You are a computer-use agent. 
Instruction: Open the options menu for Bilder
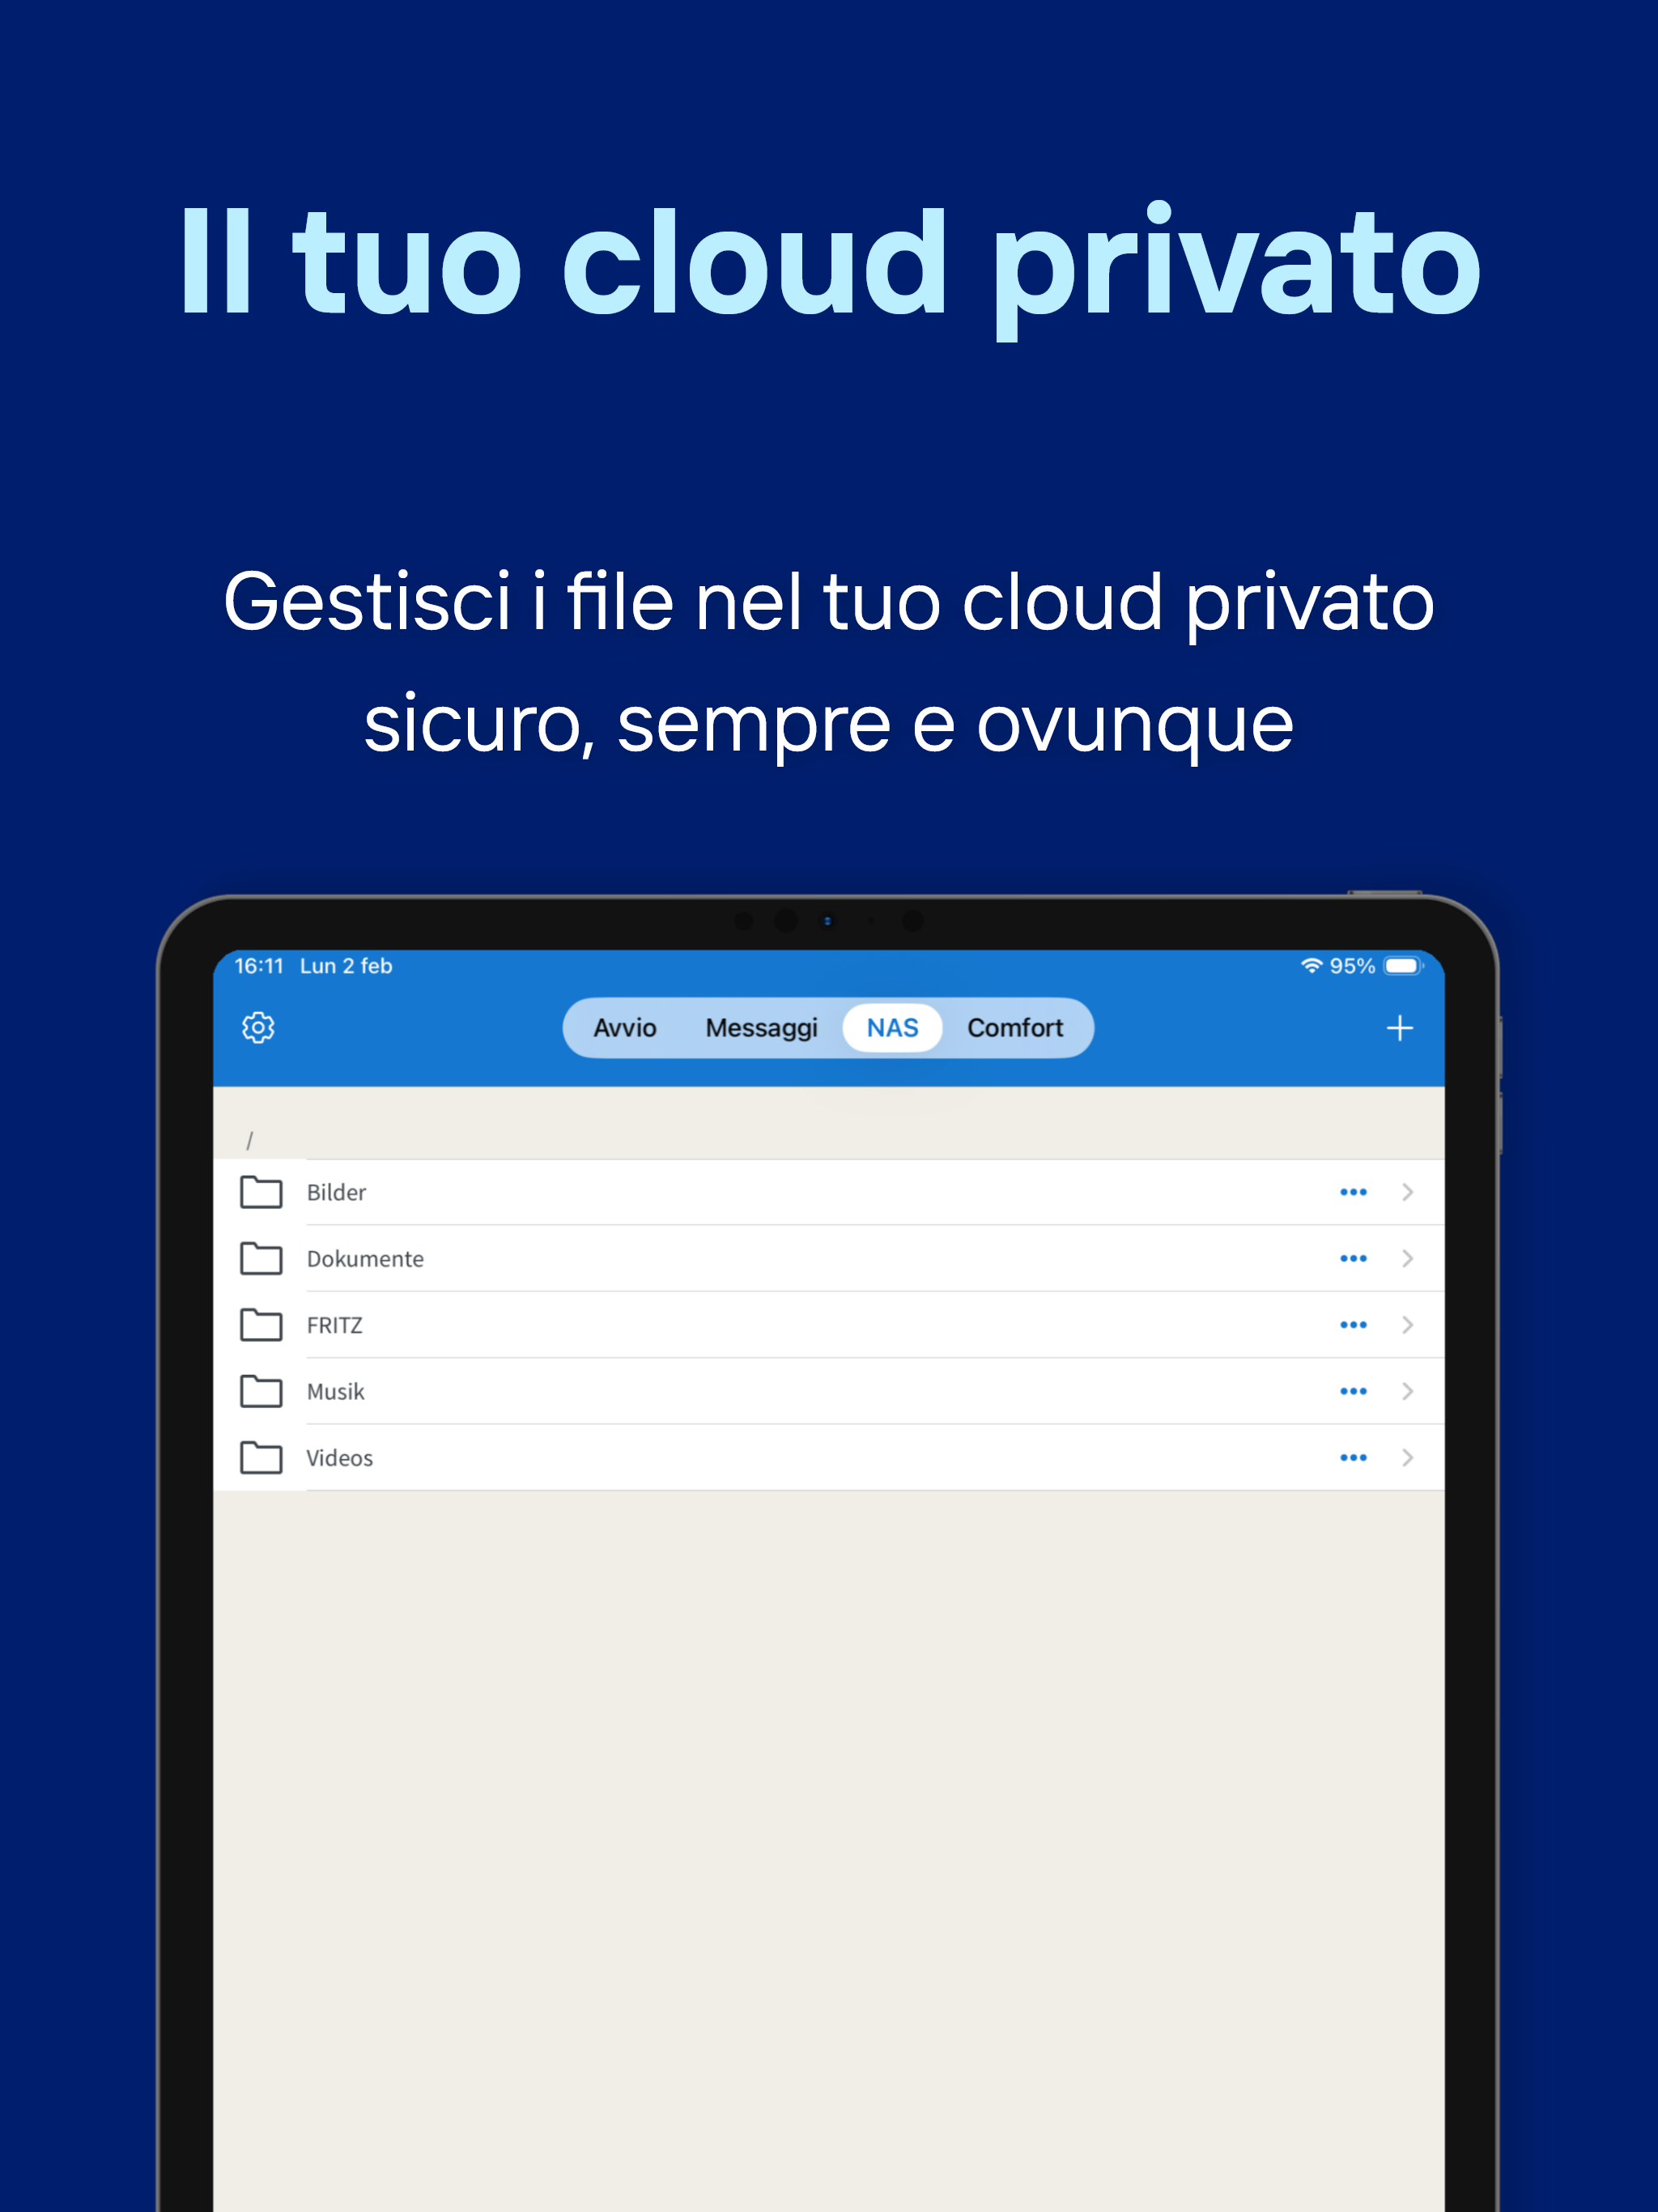pos(1354,1191)
